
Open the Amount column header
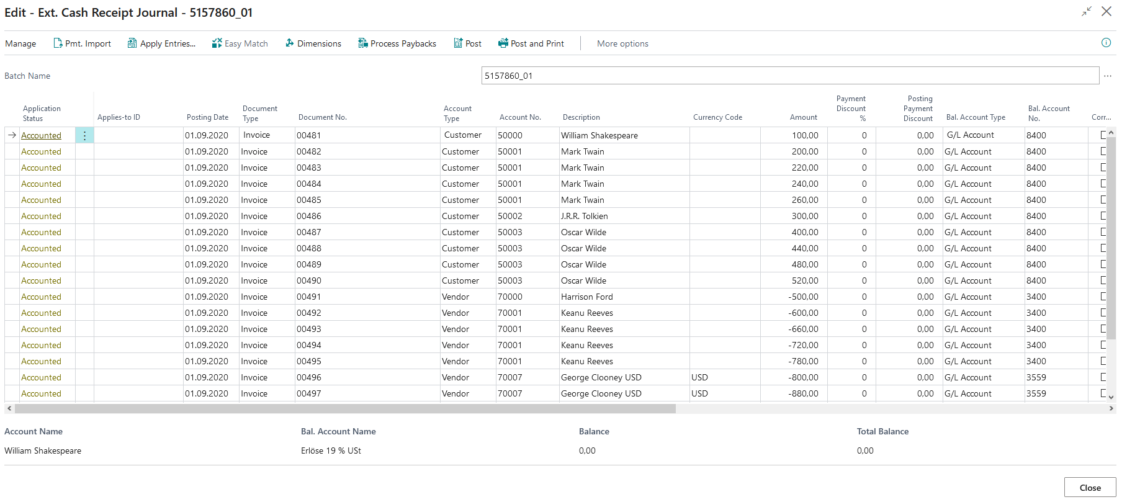pyautogui.click(x=804, y=117)
